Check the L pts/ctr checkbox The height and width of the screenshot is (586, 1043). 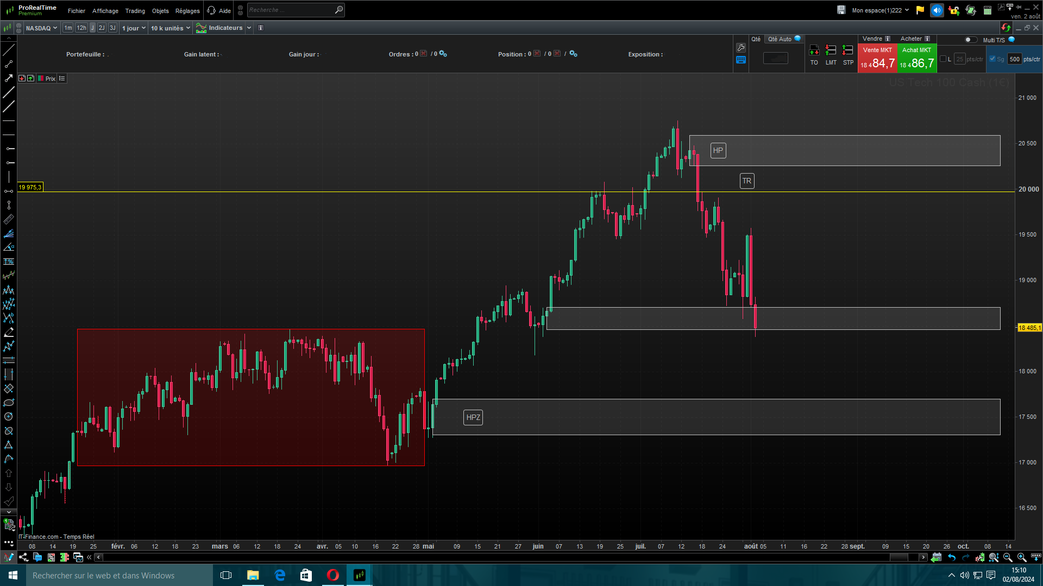point(943,59)
